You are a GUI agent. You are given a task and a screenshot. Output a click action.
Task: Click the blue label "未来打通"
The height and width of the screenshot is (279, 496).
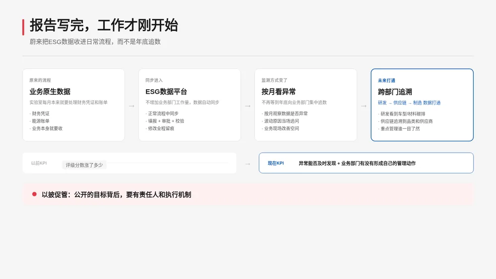(x=386, y=81)
